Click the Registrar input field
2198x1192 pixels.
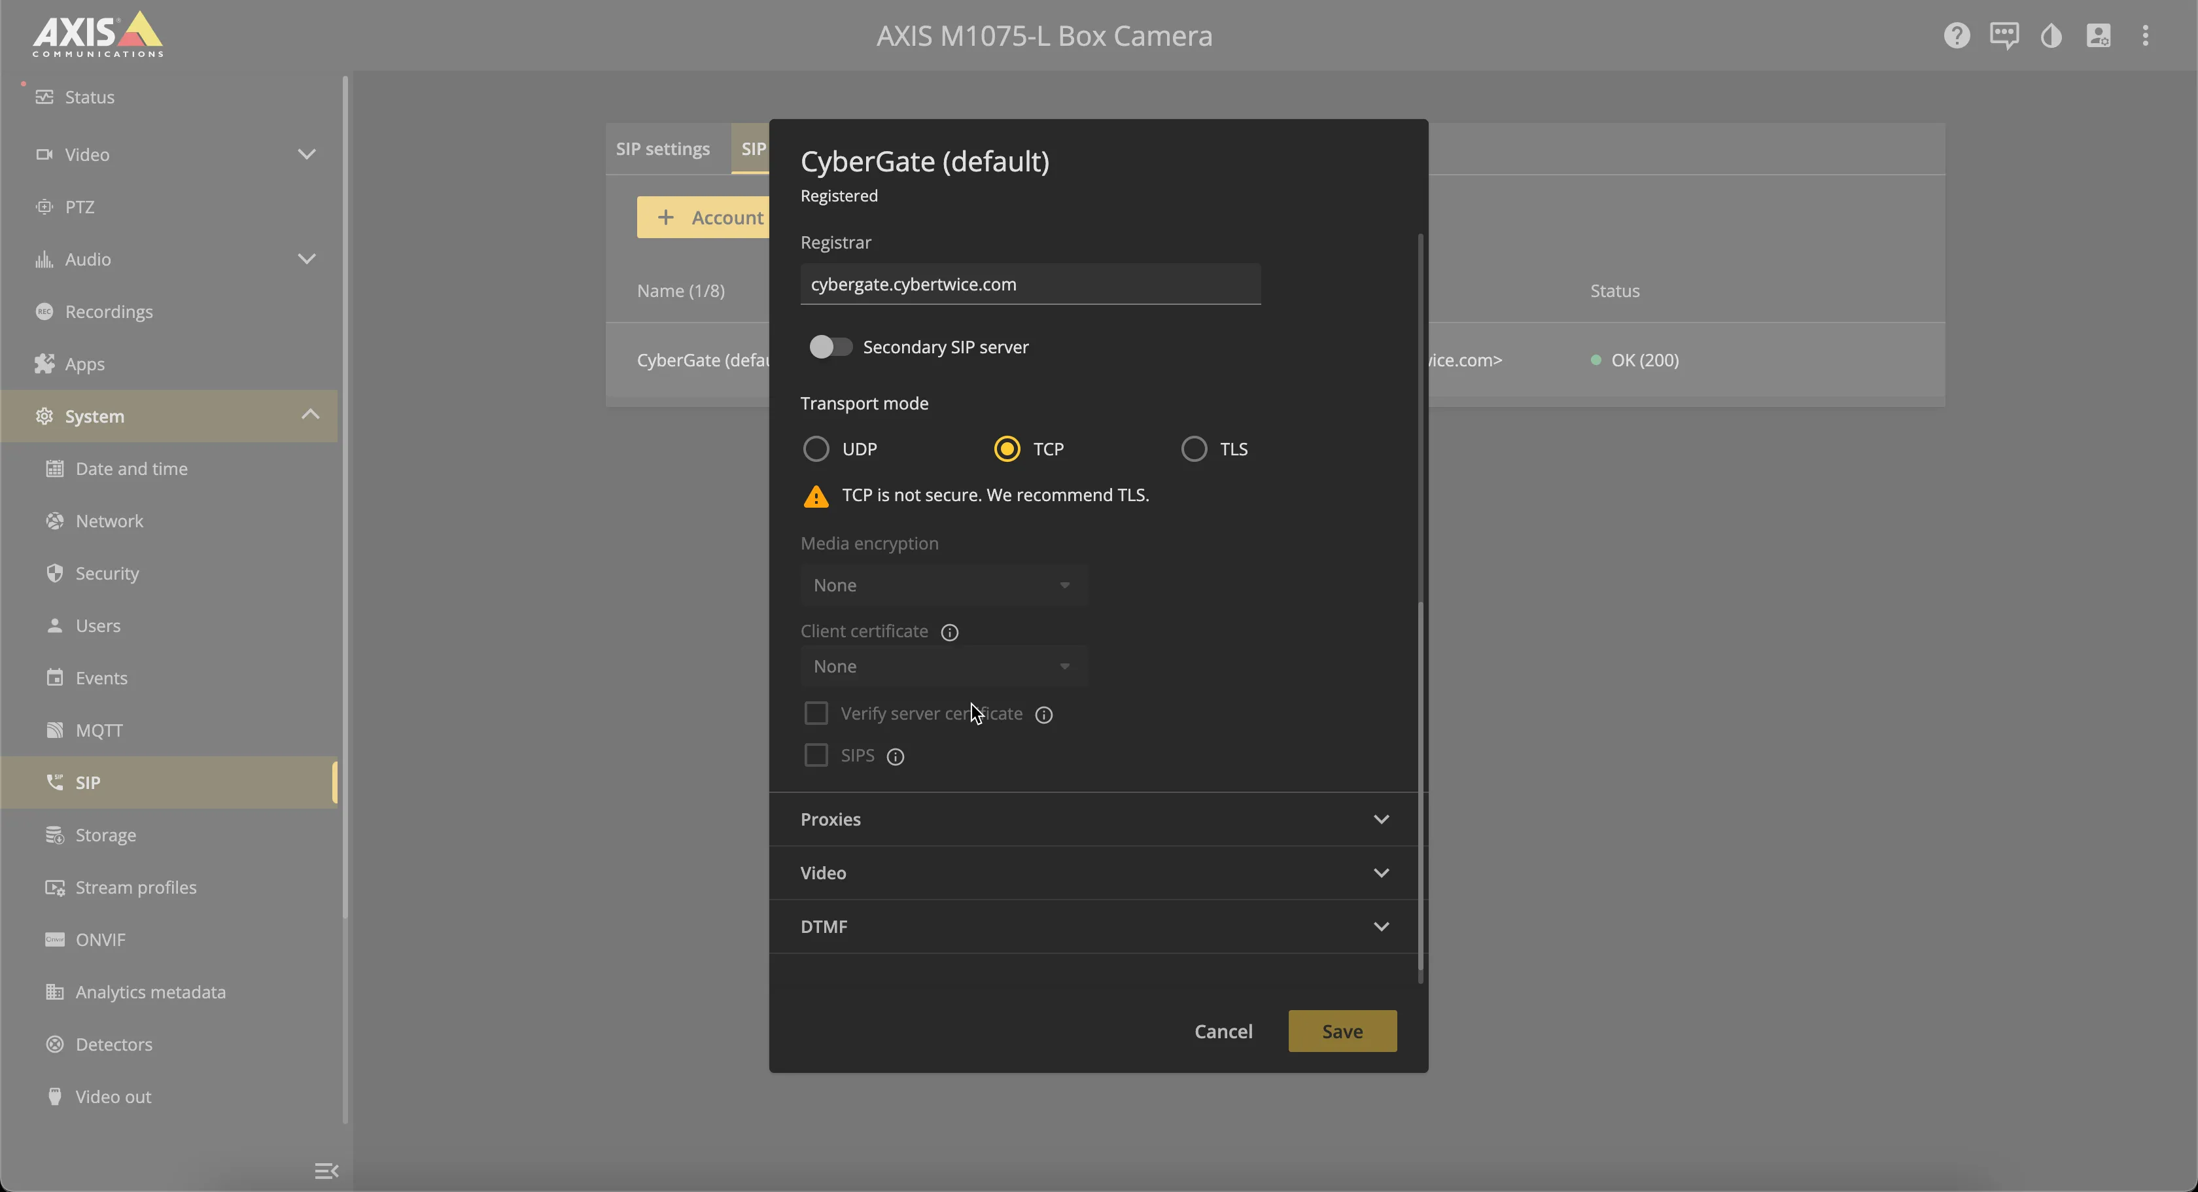1030,284
